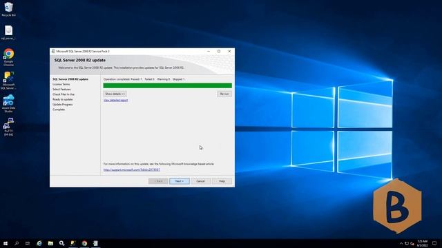Click the magnifier app icon on the taskbar
The image size is (442, 248).
61,243
